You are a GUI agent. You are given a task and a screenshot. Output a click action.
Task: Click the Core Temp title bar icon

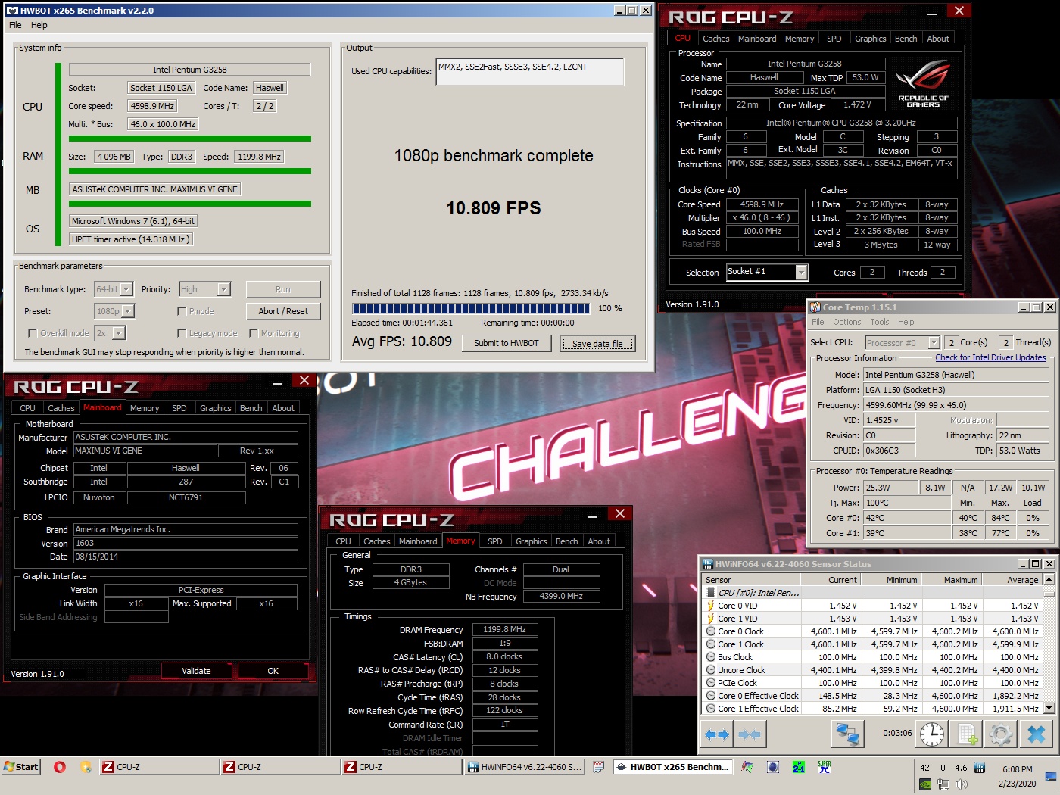pos(815,307)
